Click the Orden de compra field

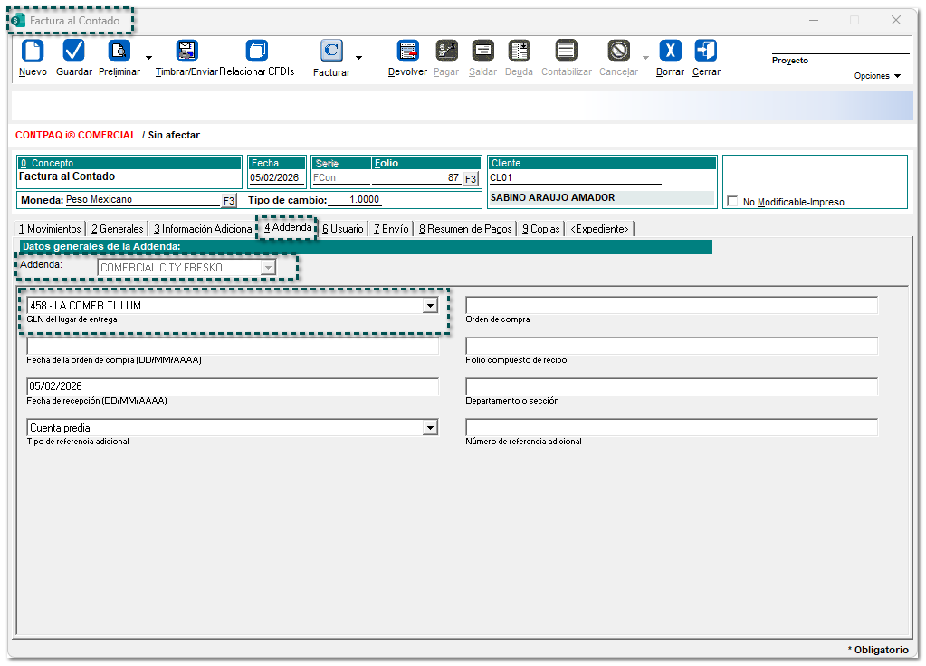671,306
